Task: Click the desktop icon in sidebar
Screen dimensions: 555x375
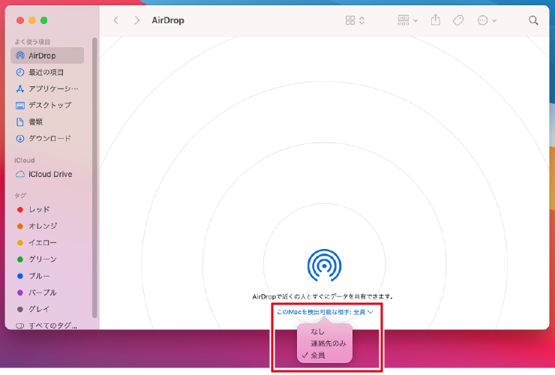Action: [20, 106]
